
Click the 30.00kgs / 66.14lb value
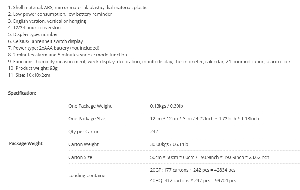(169, 144)
